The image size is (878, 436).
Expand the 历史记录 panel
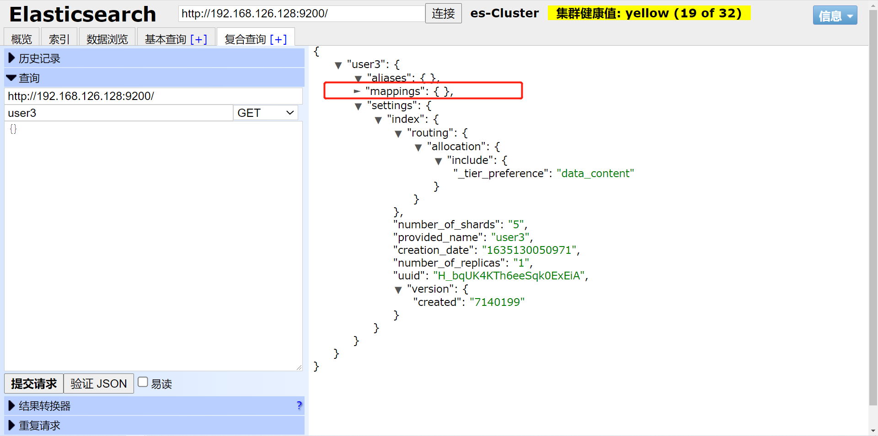pos(11,58)
